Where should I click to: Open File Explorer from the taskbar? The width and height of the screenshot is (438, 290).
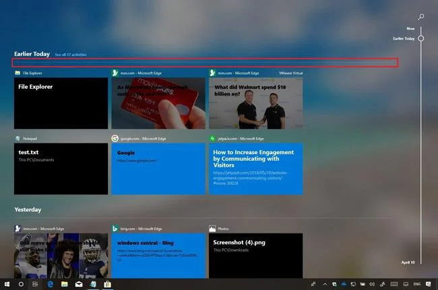(x=65, y=284)
